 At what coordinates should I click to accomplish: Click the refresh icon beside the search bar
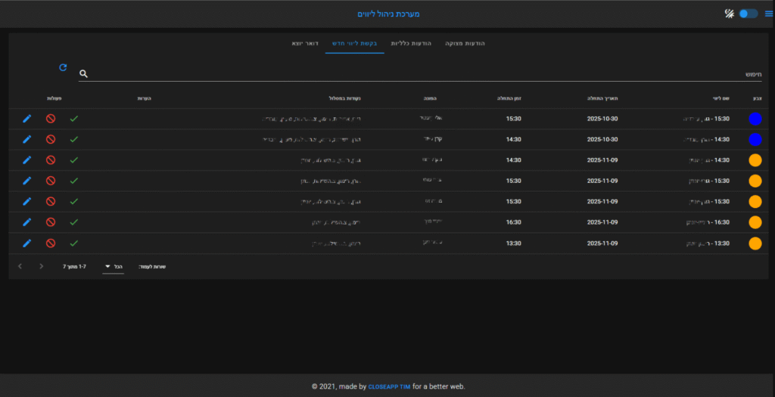pos(63,68)
